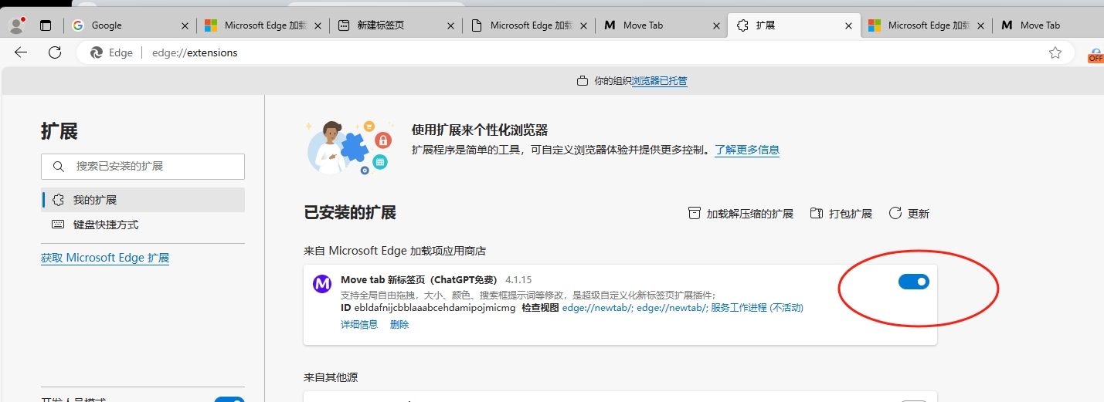Image resolution: width=1104 pixels, height=402 pixels.
Task: Open 获取 Microsoft Edge 扩展 link
Action: click(105, 258)
